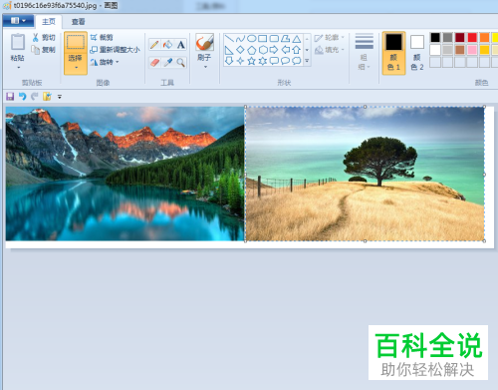498x390 pixels.
Task: Choose the Five-point star shape
Action: tap(252, 61)
